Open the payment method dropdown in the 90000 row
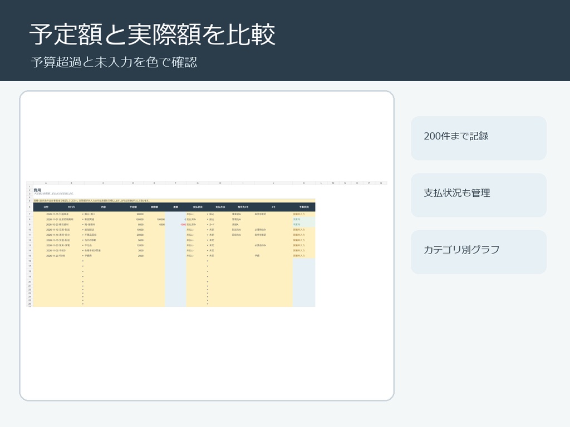The image size is (570, 427). [208, 214]
